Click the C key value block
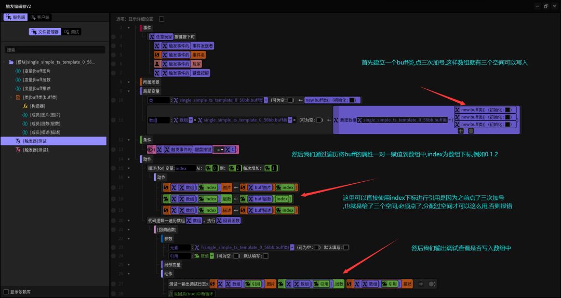 click(230, 150)
